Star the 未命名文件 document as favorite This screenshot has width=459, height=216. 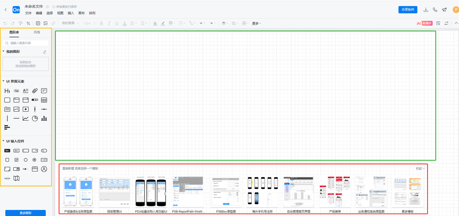click(47, 7)
